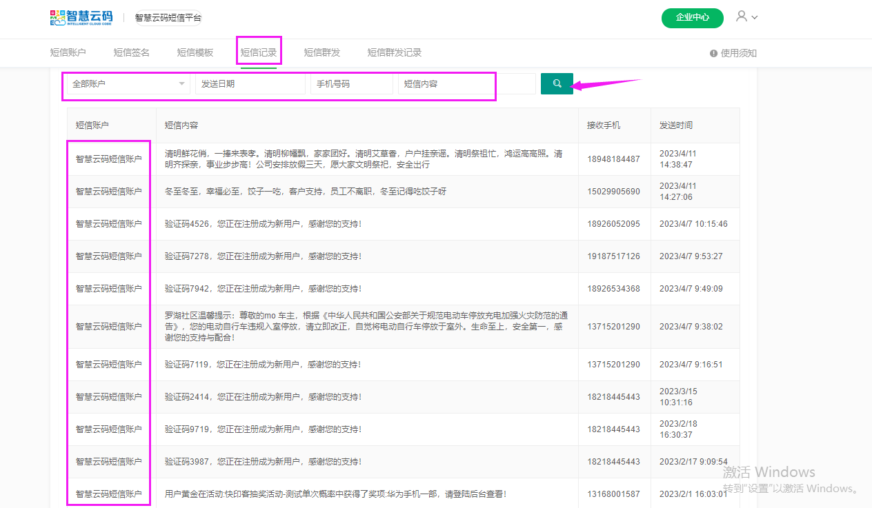Select phone number 18948184487 in first row
872x508 pixels.
coord(613,159)
